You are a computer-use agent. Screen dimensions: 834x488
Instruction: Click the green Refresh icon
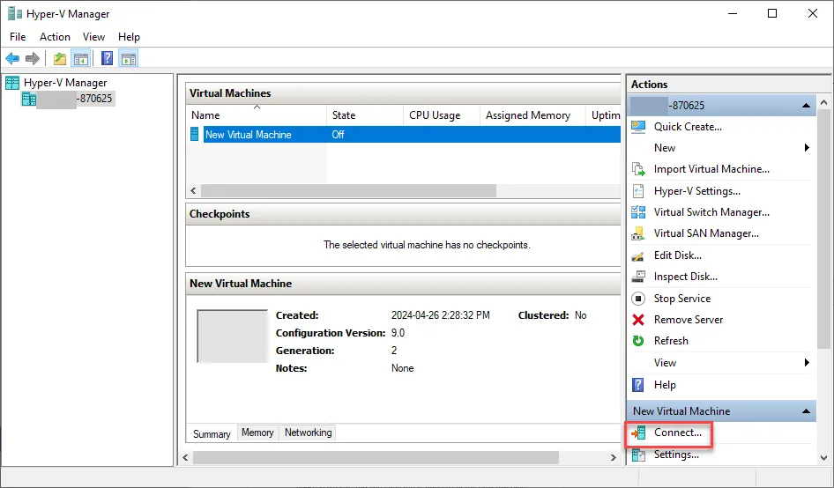tap(638, 341)
